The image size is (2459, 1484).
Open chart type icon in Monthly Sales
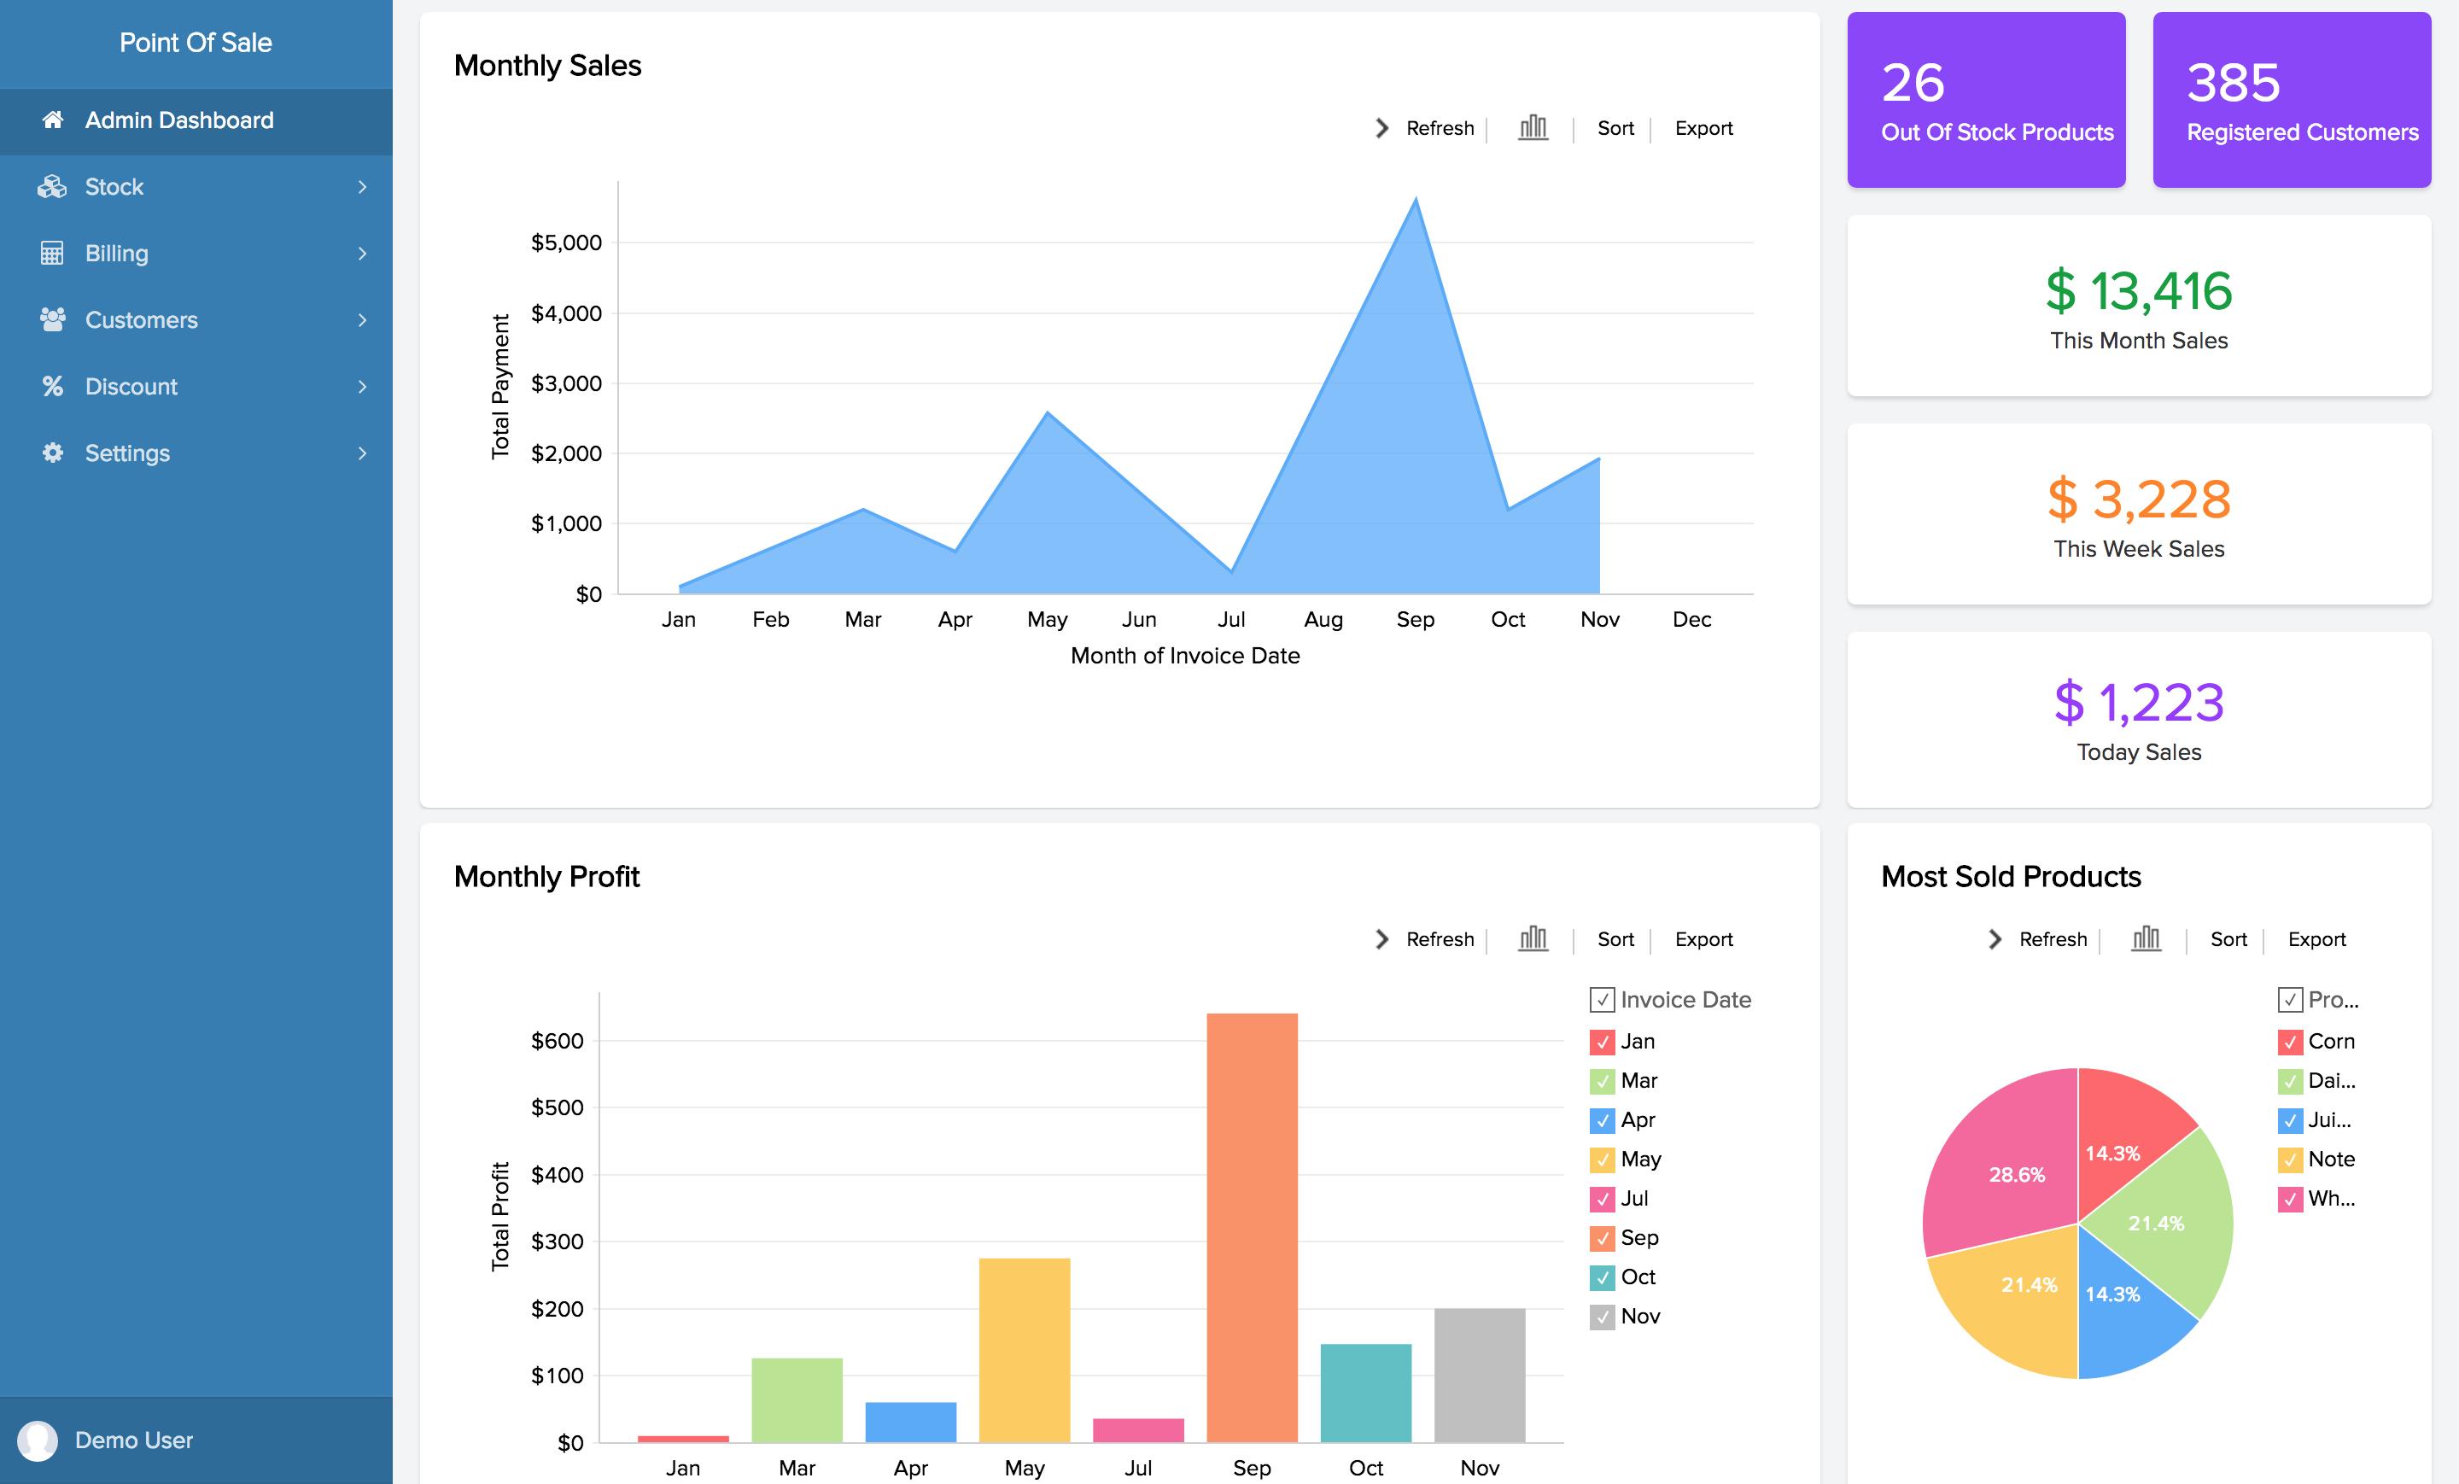click(1532, 128)
